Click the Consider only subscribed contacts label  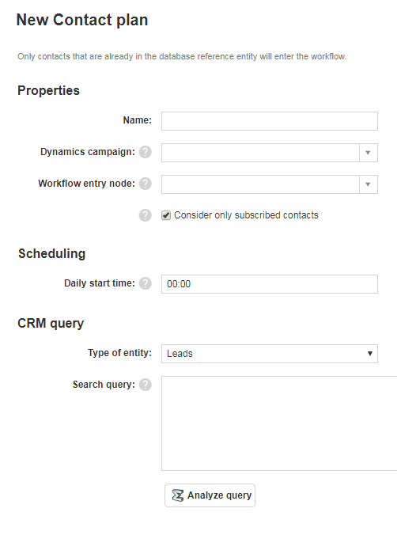coord(246,215)
